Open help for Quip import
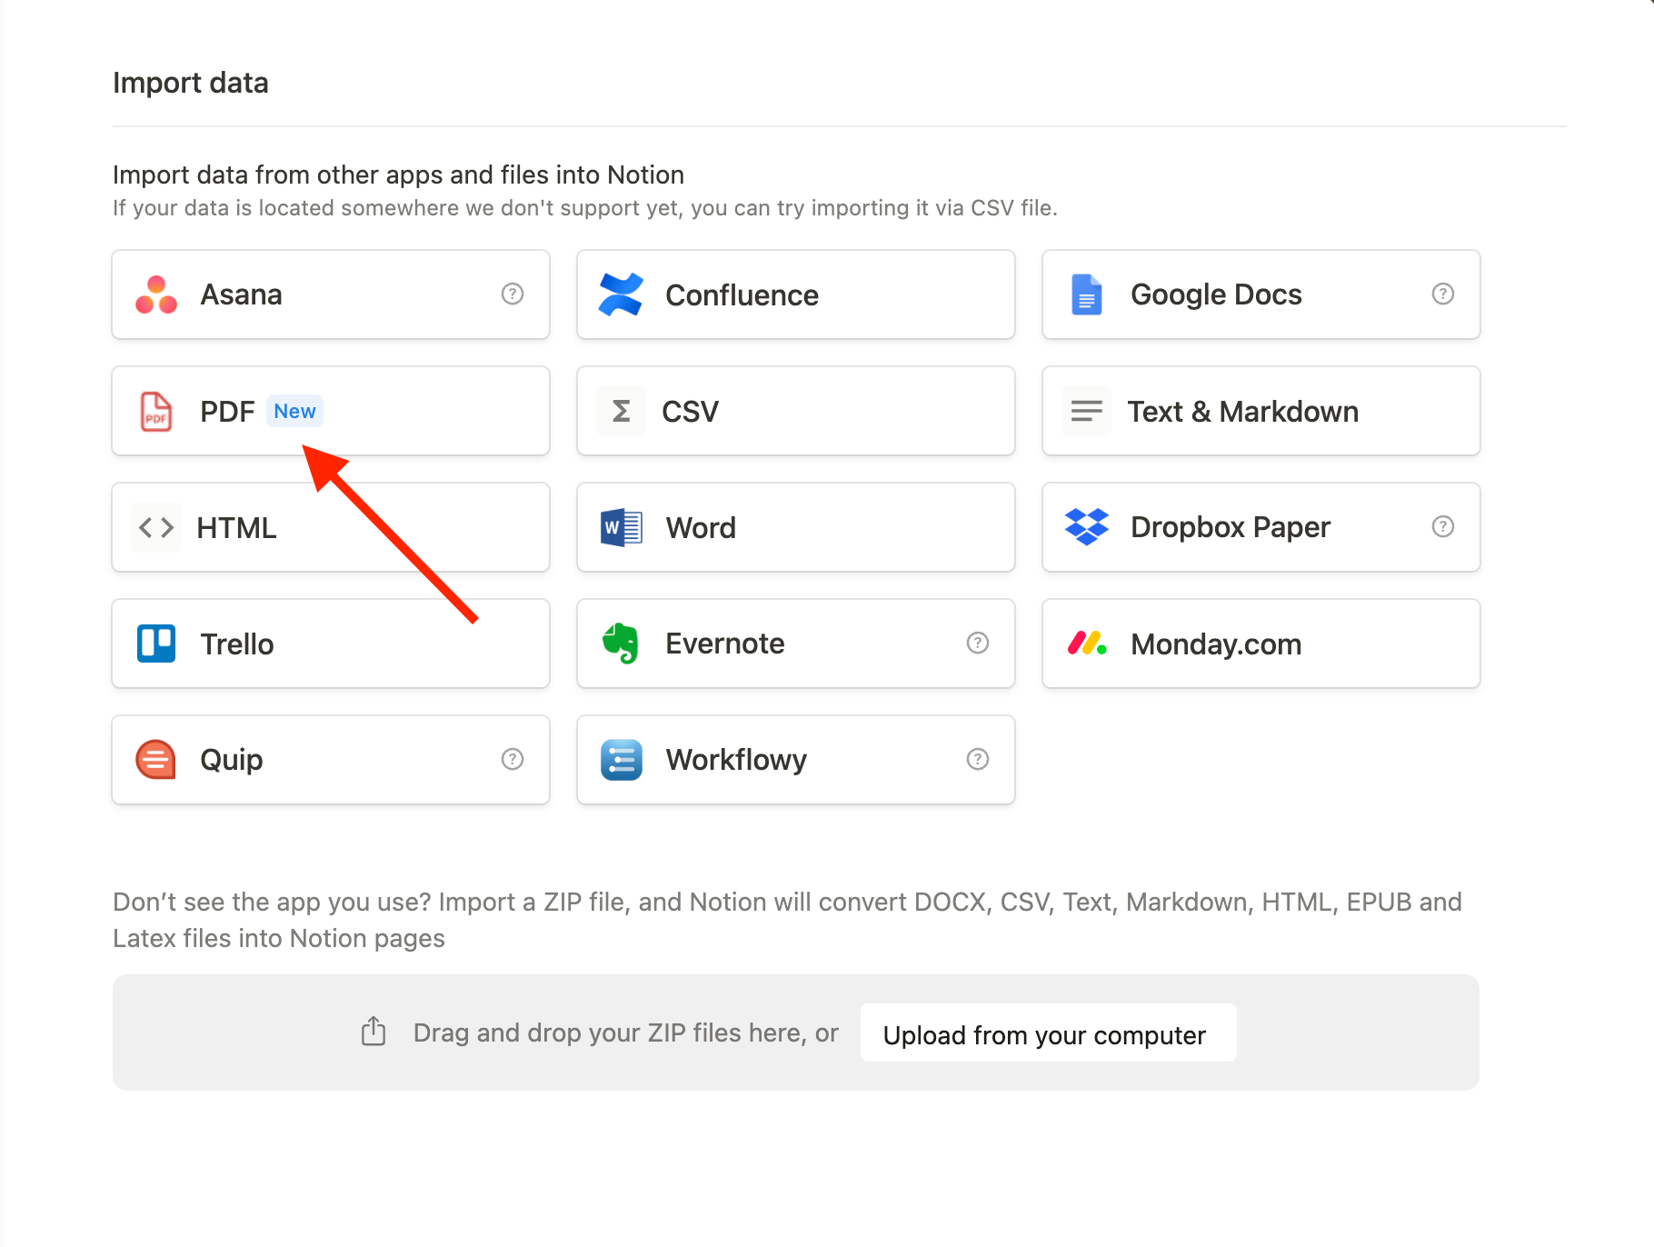Screen dimensions: 1654x1247 513,759
